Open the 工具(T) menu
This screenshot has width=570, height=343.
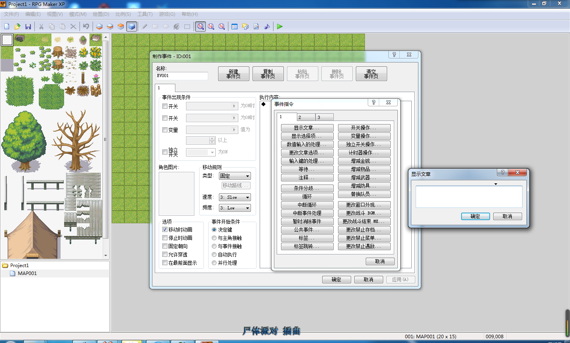click(145, 14)
